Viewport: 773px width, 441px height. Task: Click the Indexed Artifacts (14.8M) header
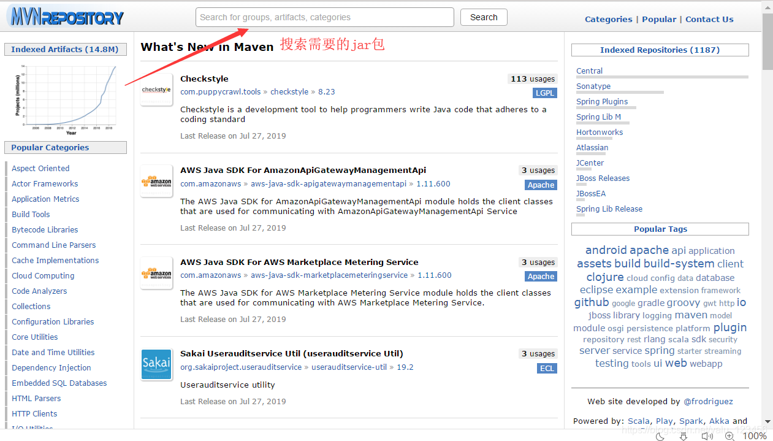tap(65, 49)
